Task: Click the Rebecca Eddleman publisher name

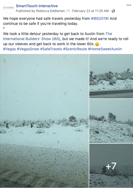Action: point(50,11)
